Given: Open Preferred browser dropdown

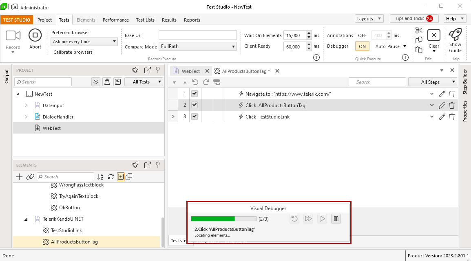Looking at the screenshot, I should [84, 42].
